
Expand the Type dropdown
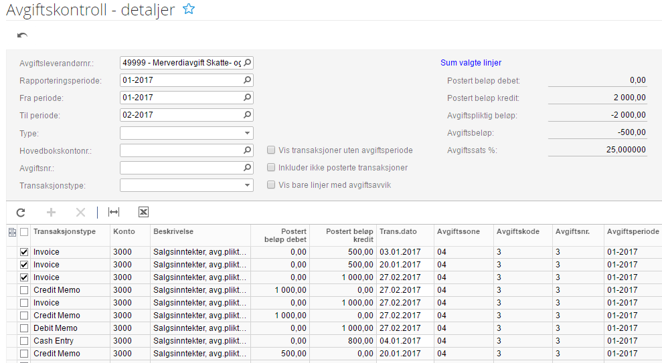248,133
